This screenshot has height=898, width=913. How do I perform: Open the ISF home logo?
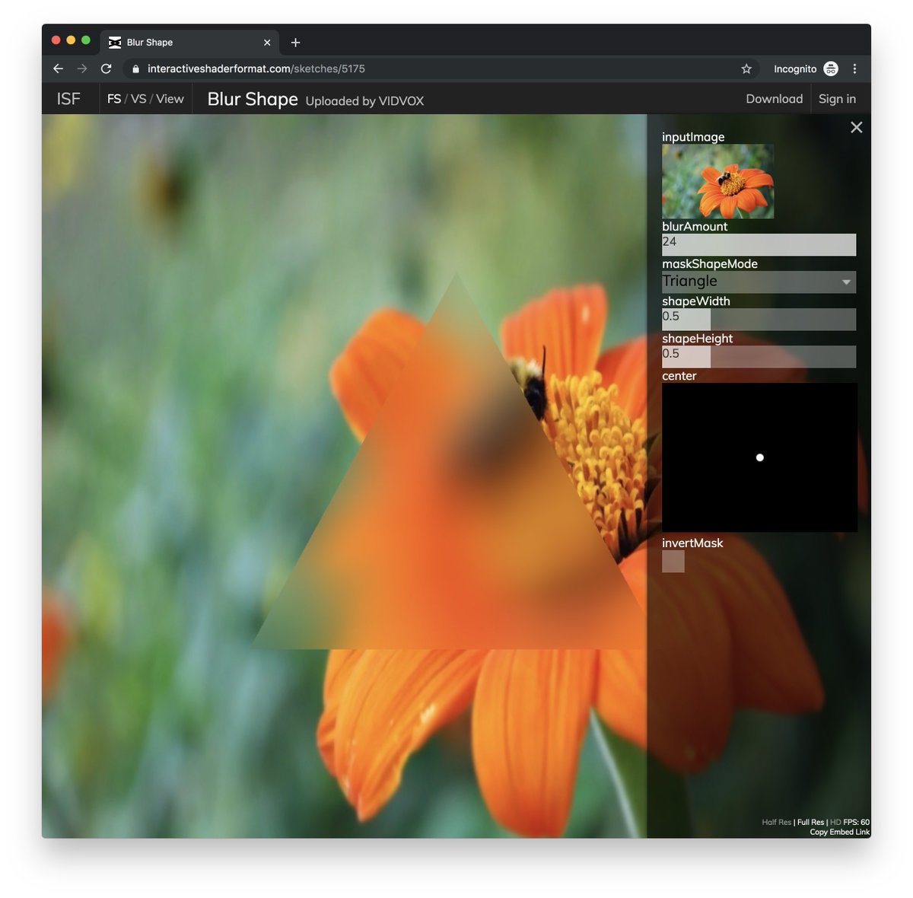point(68,99)
